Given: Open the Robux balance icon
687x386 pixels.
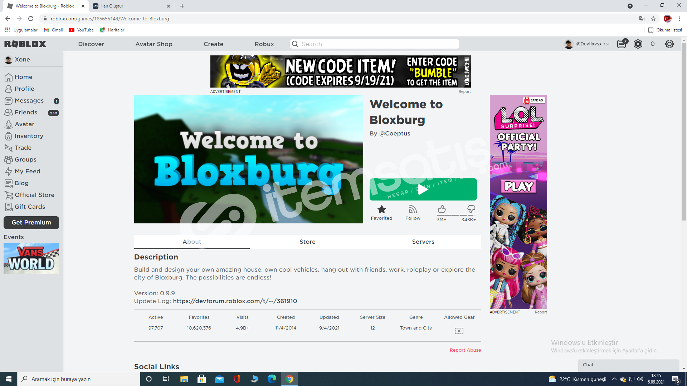Looking at the screenshot, I should tap(638, 44).
